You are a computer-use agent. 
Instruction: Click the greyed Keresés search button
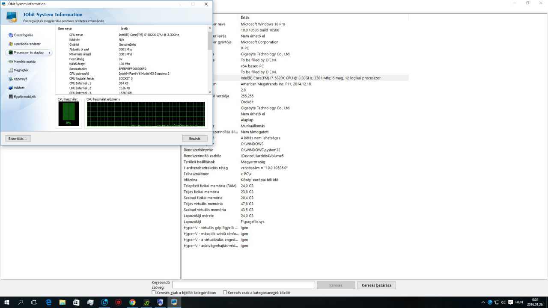point(336,285)
